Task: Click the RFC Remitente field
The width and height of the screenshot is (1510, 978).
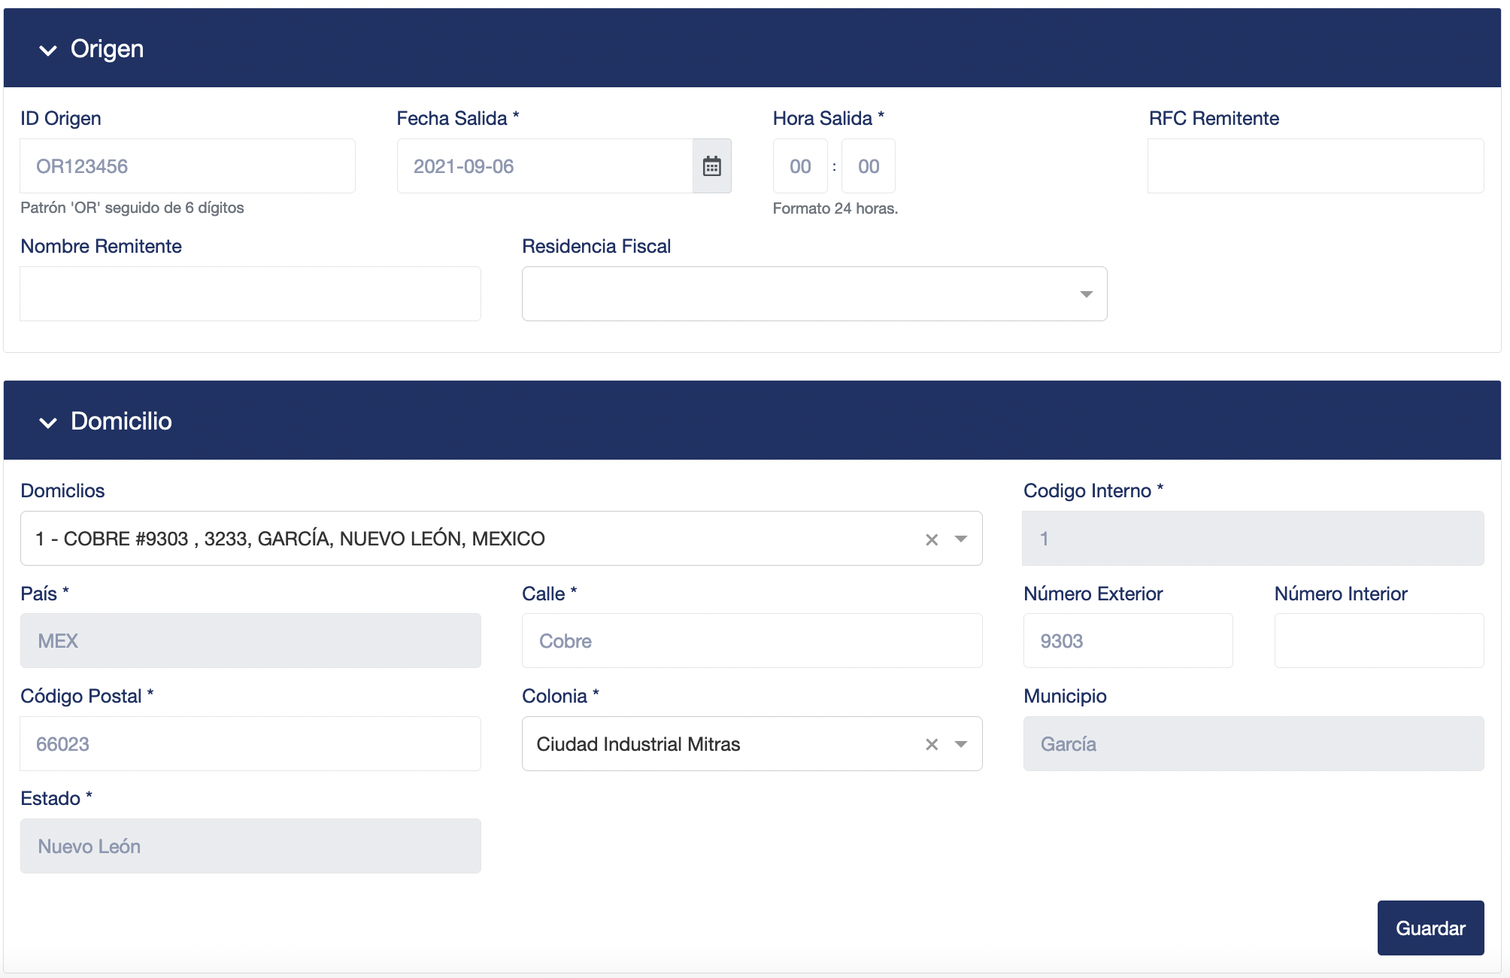Action: [x=1315, y=166]
